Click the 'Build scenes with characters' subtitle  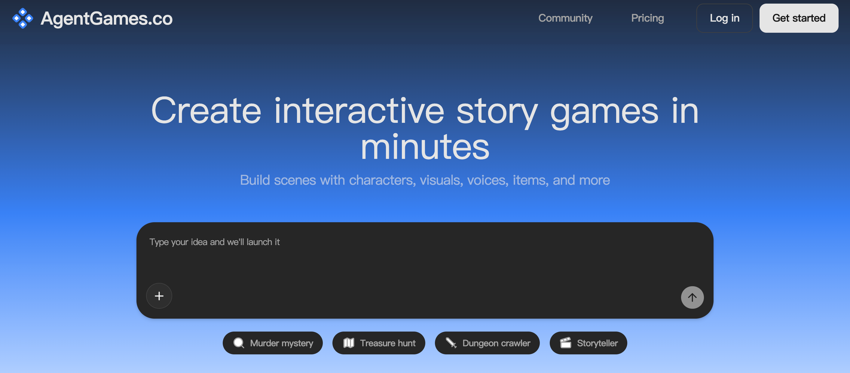pos(425,180)
